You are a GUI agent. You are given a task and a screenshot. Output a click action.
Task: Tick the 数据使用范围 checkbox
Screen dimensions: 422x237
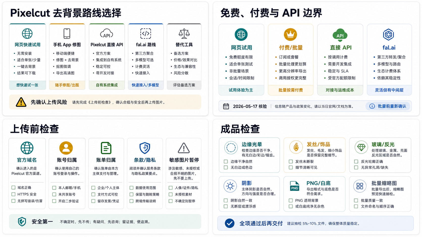131,188
